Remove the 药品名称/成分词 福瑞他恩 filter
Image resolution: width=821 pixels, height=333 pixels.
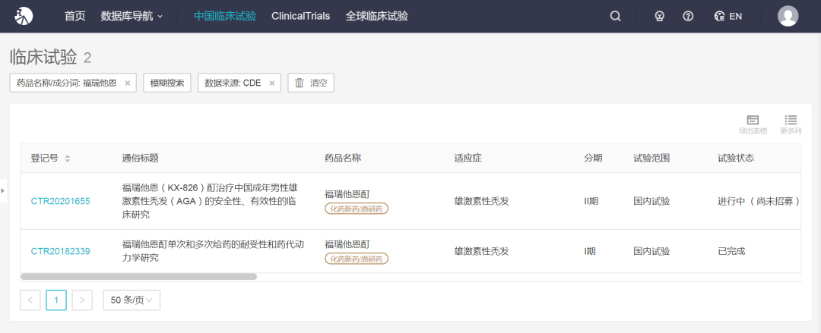[x=127, y=83]
